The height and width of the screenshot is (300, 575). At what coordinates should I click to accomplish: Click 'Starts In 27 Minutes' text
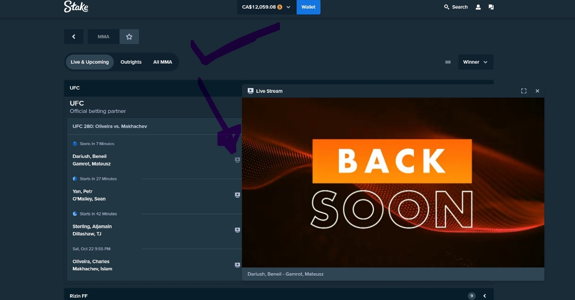(x=98, y=178)
